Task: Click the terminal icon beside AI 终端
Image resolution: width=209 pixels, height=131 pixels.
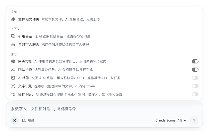Action: pos(13,78)
